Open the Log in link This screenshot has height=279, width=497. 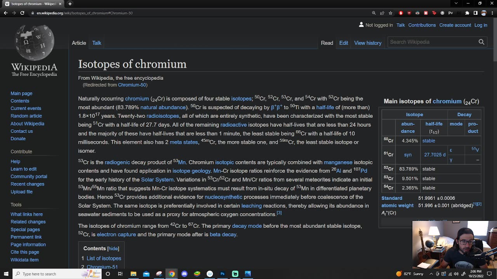[481, 25]
